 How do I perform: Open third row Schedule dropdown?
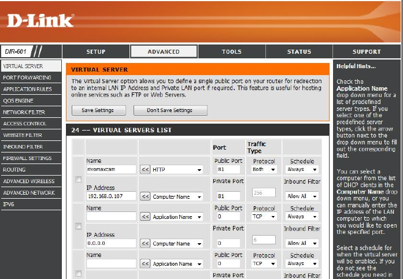click(302, 263)
